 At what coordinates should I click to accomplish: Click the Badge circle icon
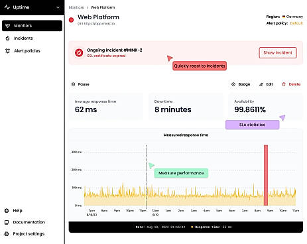coord(233,84)
